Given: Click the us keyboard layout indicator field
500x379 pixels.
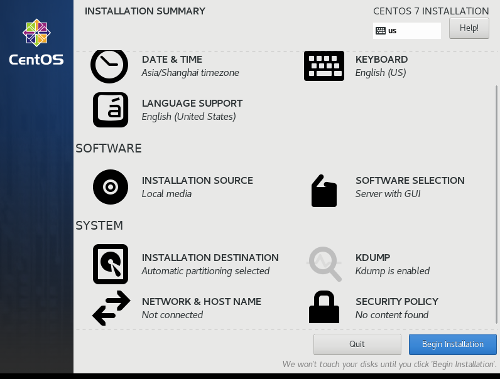Looking at the screenshot, I should 407,31.
